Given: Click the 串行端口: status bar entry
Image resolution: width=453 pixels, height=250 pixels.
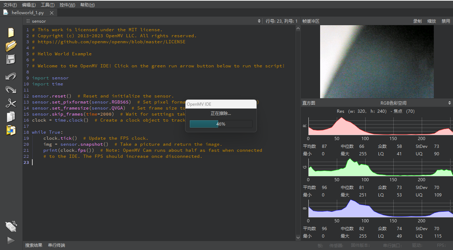Looking at the screenshot, I should (x=392, y=245).
